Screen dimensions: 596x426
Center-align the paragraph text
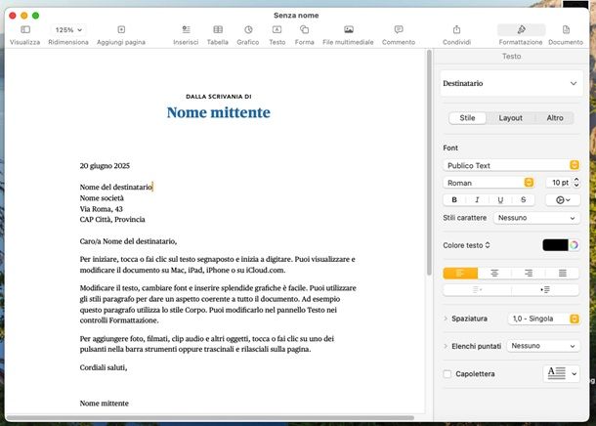[494, 273]
